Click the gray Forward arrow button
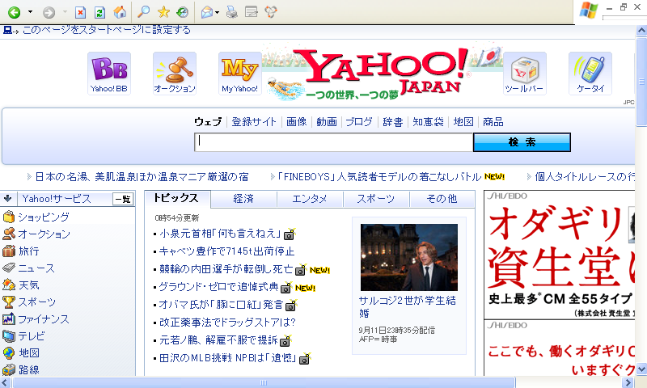647x388 pixels. 49,12
